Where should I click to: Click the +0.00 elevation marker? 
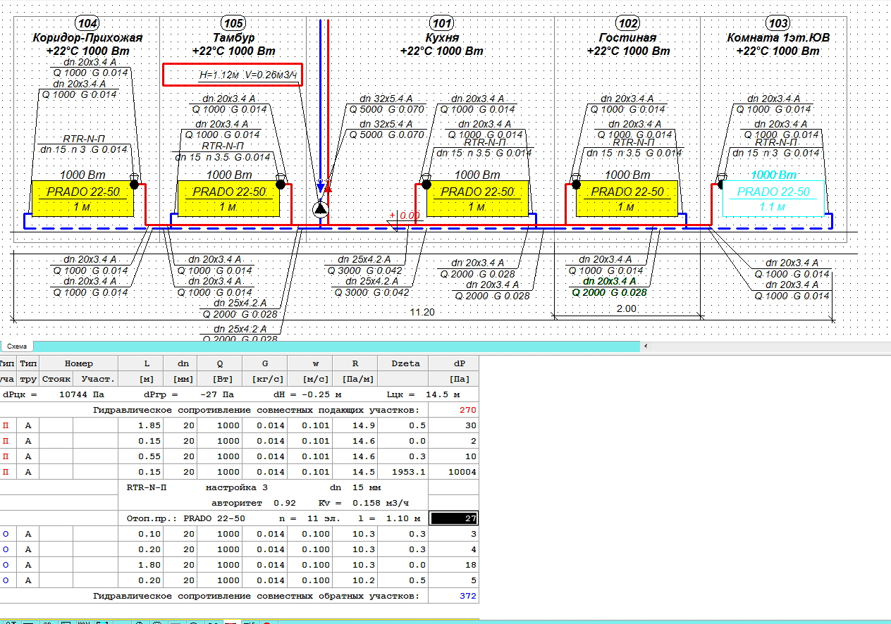point(404,216)
